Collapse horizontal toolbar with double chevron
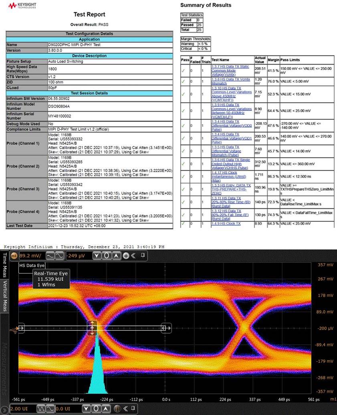The image size is (337, 415). 125,408
